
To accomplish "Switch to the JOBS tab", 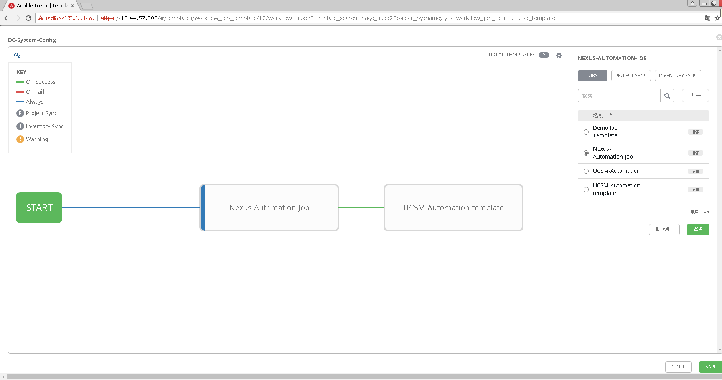I will tap(592, 76).
